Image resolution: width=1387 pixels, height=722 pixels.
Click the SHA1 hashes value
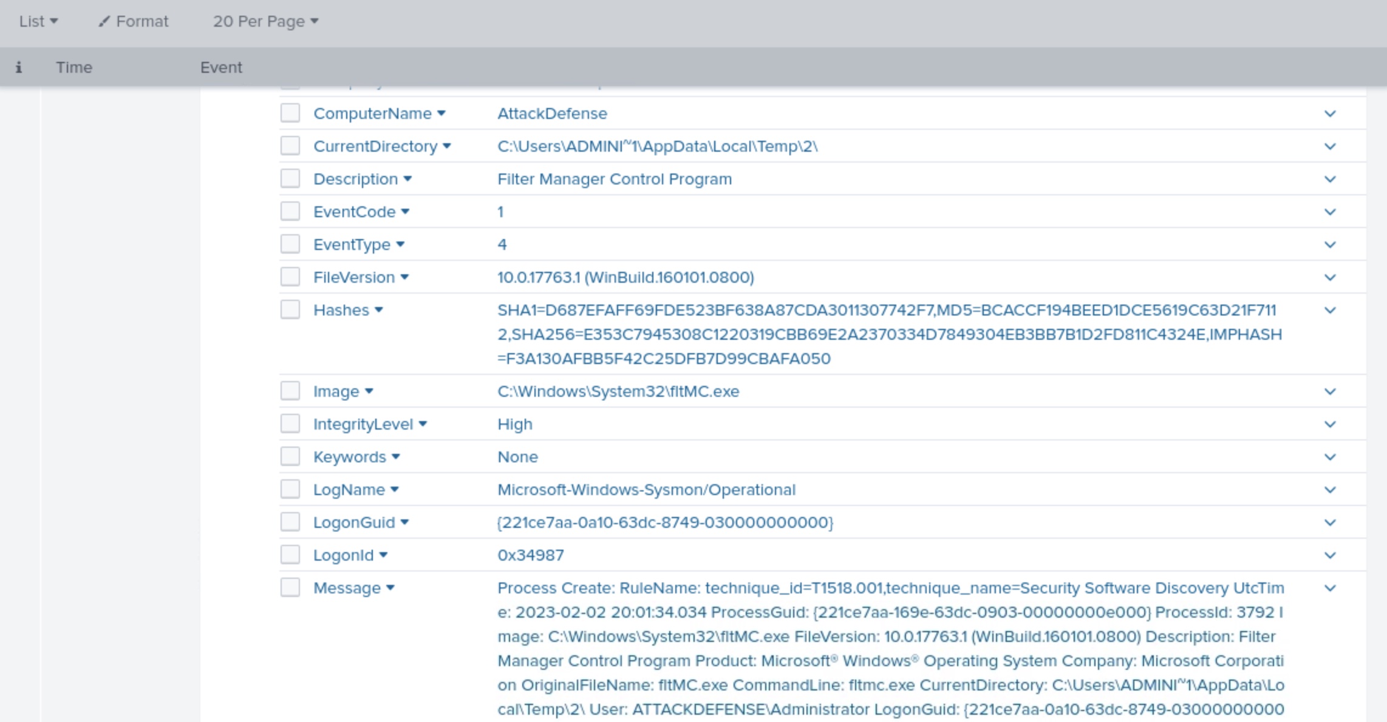tap(890, 334)
